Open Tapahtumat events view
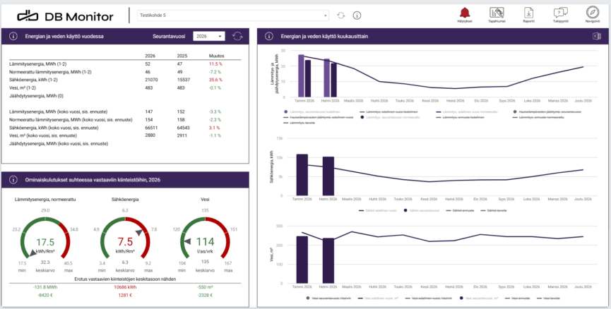This screenshot has width=611, height=309. pyautogui.click(x=497, y=13)
